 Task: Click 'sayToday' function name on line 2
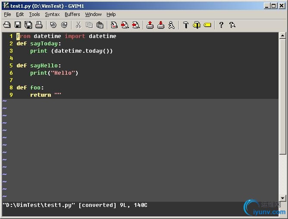tap(44, 44)
